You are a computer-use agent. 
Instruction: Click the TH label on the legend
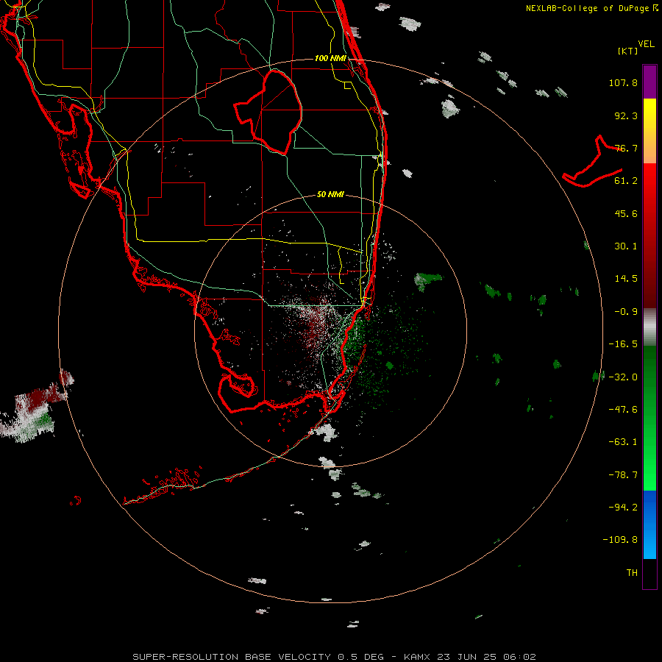tap(632, 573)
